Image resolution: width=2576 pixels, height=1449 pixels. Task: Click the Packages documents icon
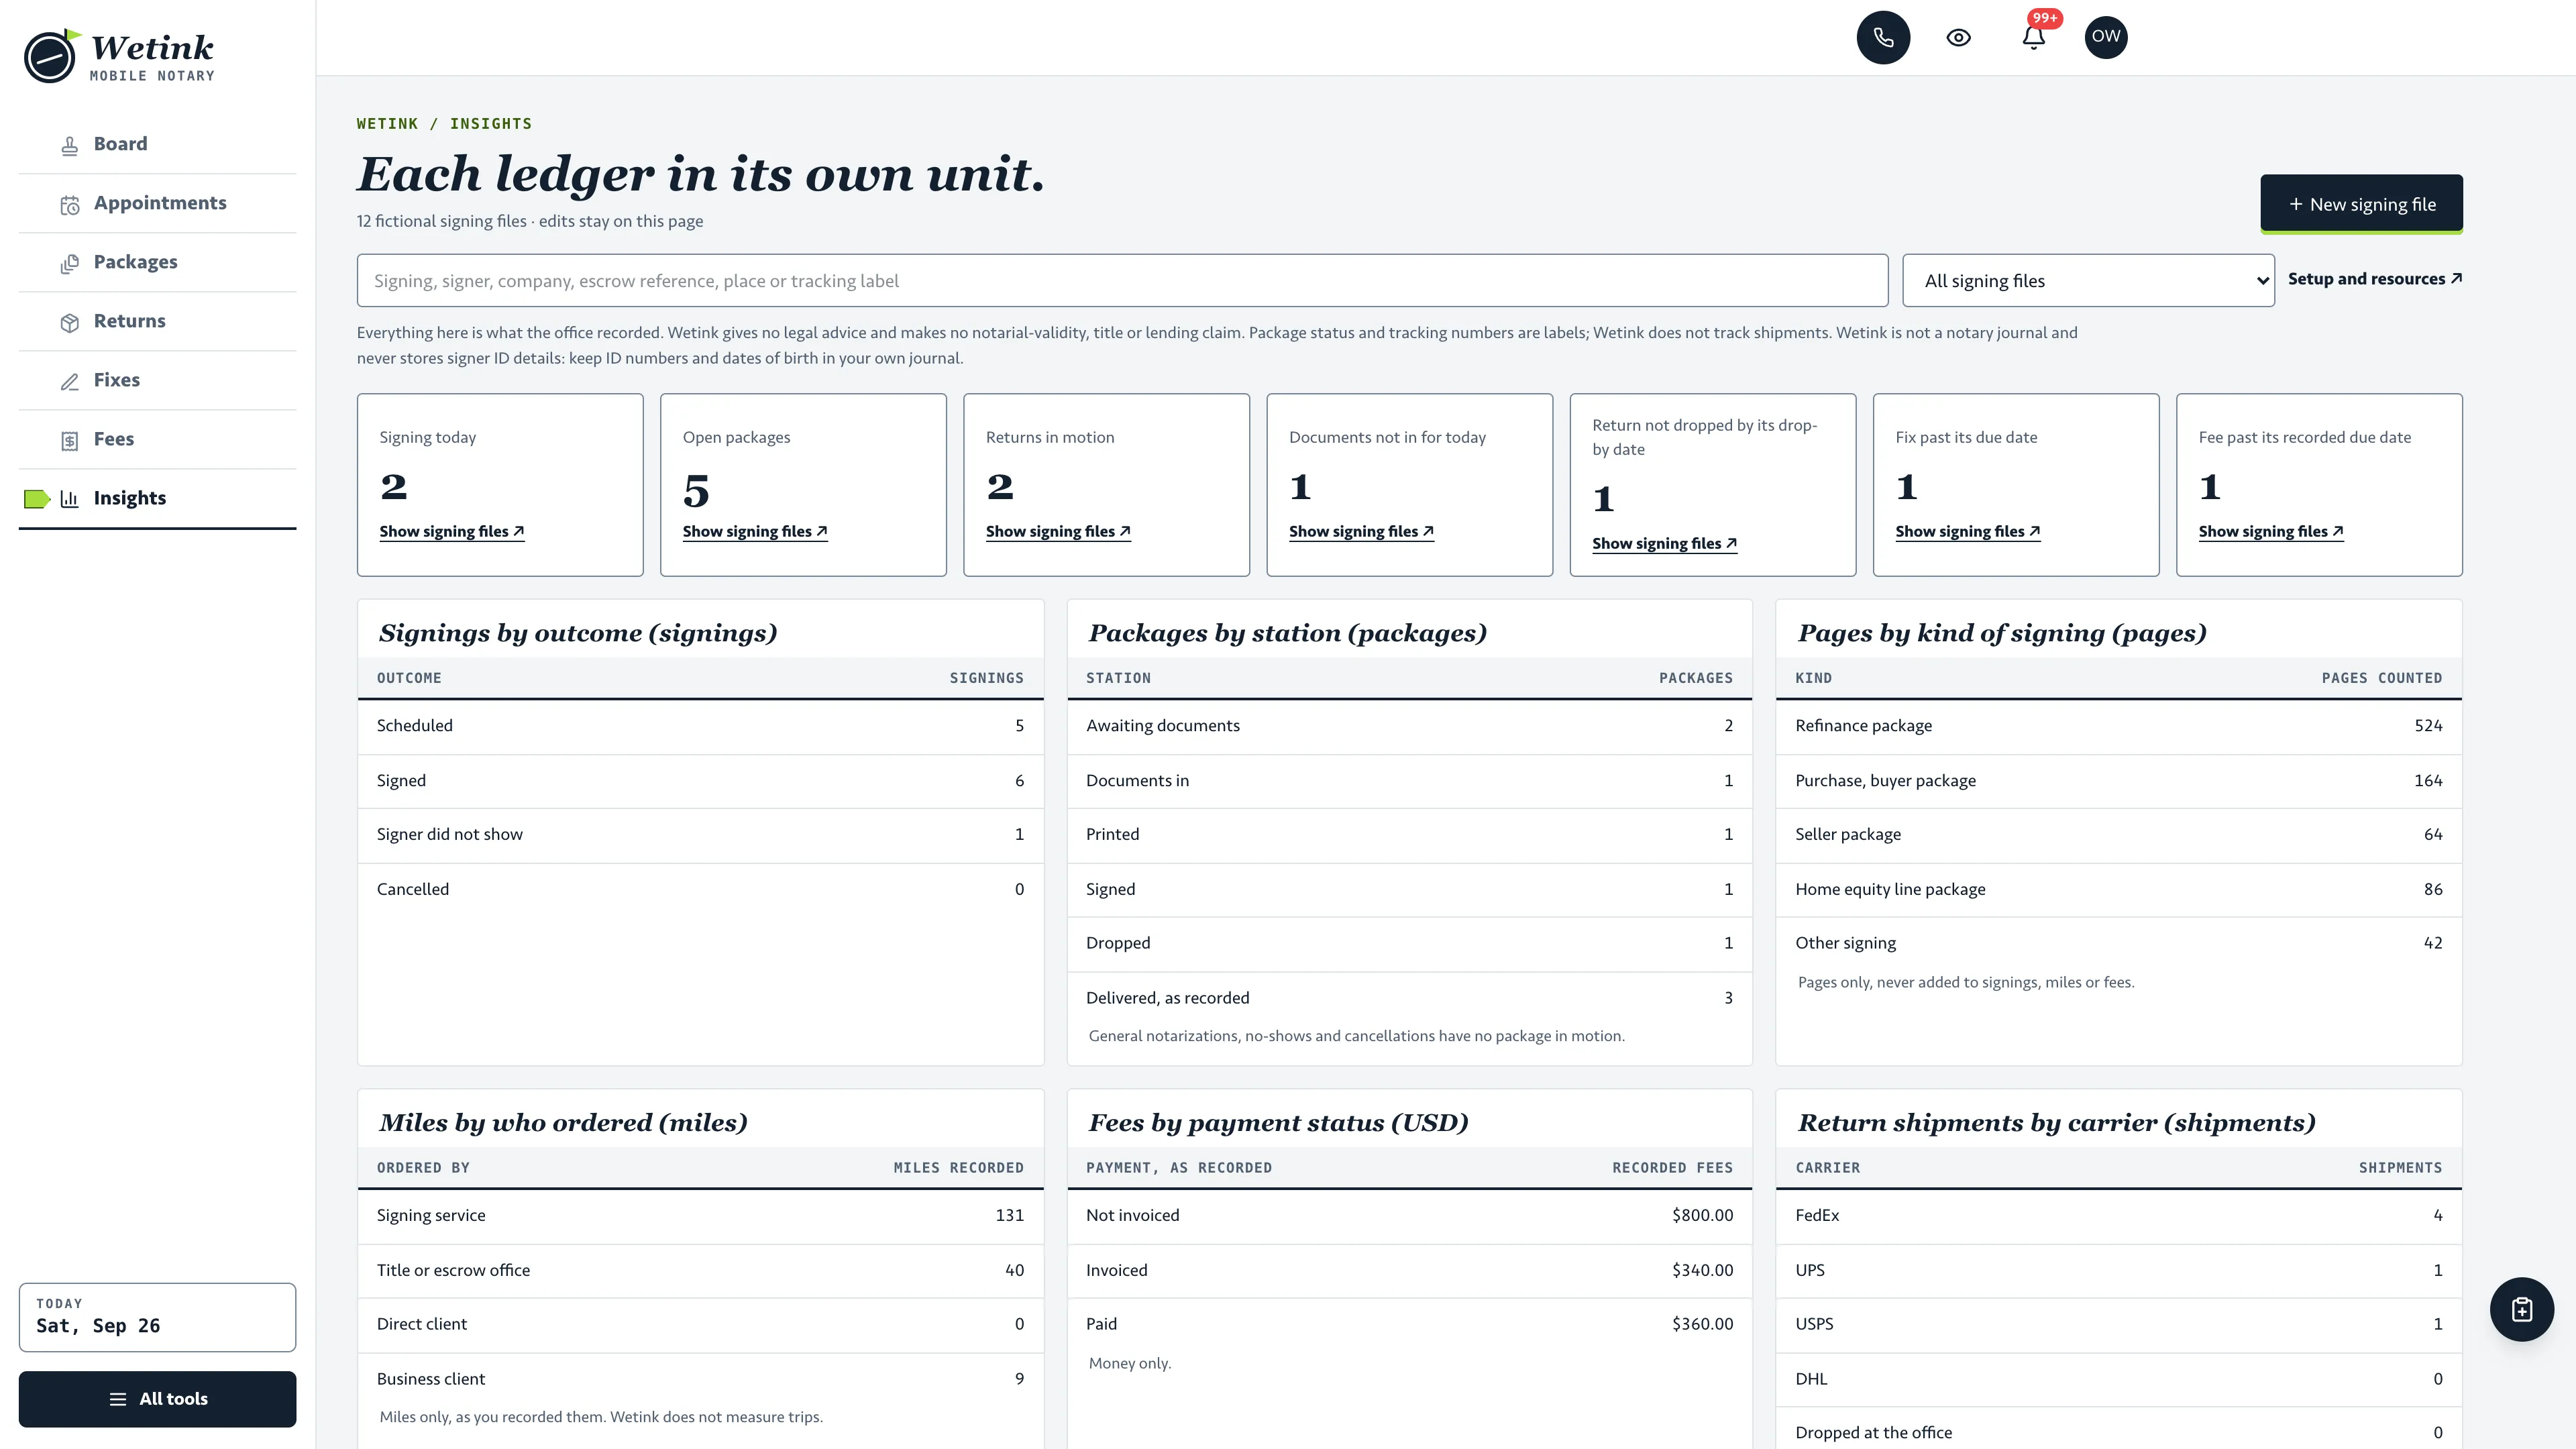point(69,264)
